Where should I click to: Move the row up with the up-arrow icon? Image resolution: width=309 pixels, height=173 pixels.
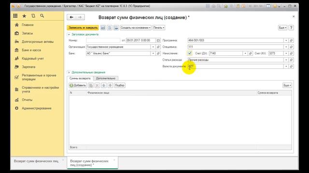104,86
